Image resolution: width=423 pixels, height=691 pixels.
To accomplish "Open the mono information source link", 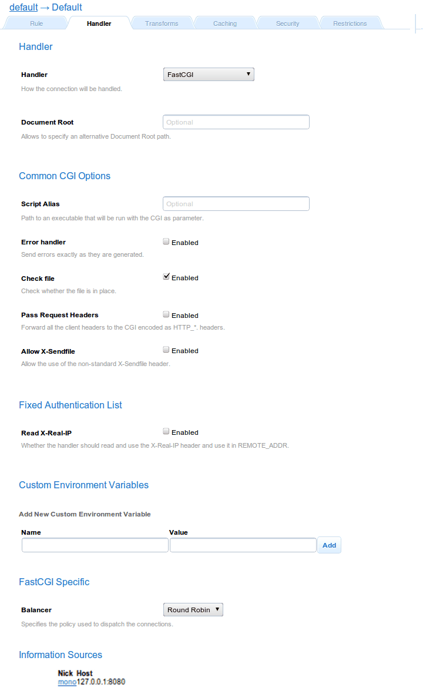I will point(67,682).
